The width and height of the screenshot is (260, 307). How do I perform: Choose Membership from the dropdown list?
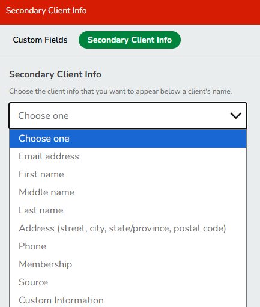tap(128, 264)
